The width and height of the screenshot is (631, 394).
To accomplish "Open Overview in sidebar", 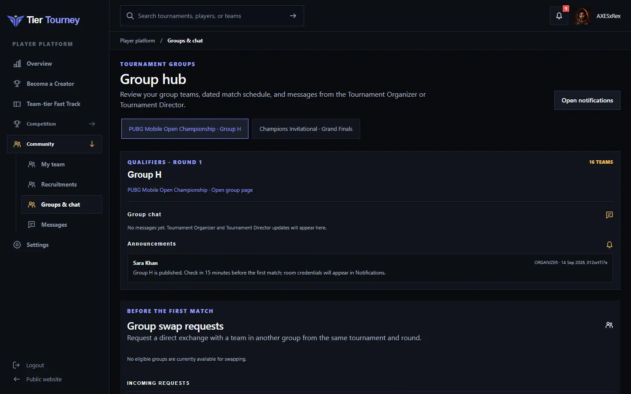I will (x=39, y=63).
